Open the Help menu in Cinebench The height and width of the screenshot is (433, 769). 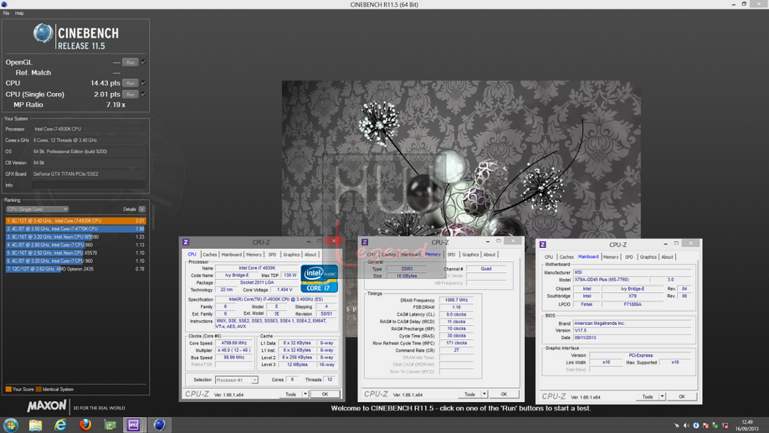[20, 13]
